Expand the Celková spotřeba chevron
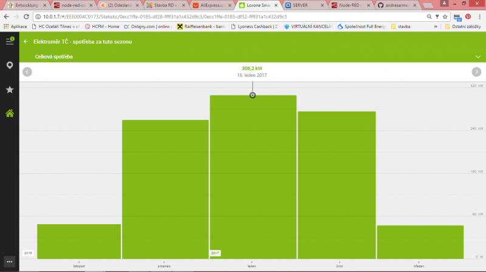Image resolution: width=486 pixels, height=272 pixels. coord(478,56)
